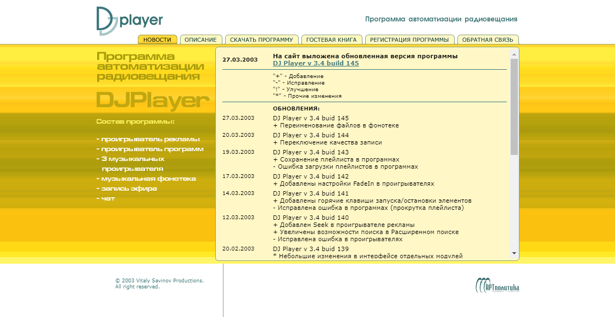Follow the DJ Player v 3.4 build 145 link
The height and width of the screenshot is (317, 615).
316,63
